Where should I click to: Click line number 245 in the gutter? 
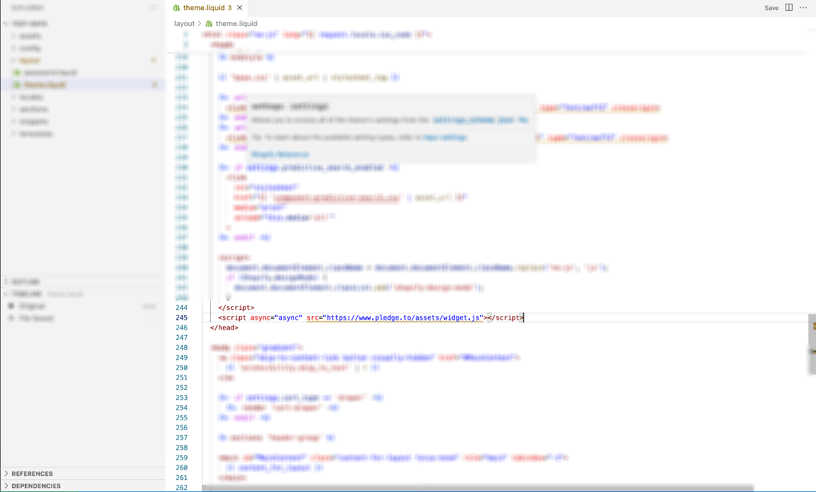point(182,318)
